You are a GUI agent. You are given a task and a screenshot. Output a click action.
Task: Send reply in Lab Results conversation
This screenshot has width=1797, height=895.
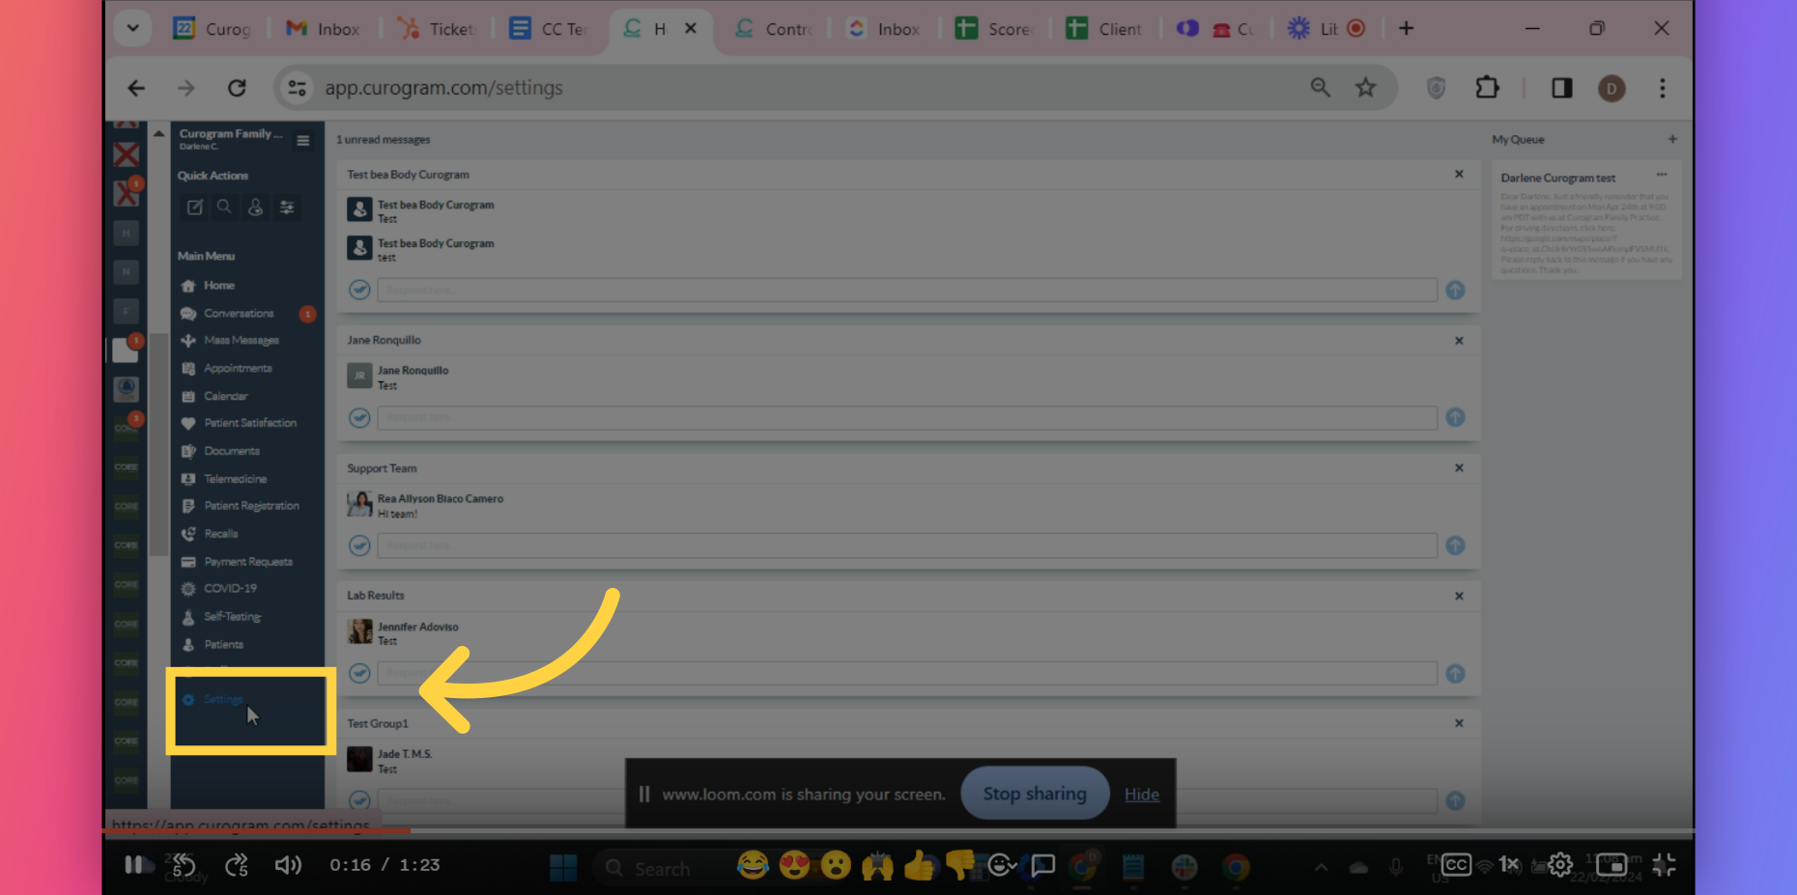pos(1455,674)
